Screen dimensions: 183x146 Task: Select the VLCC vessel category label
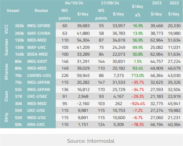pos(6,29)
